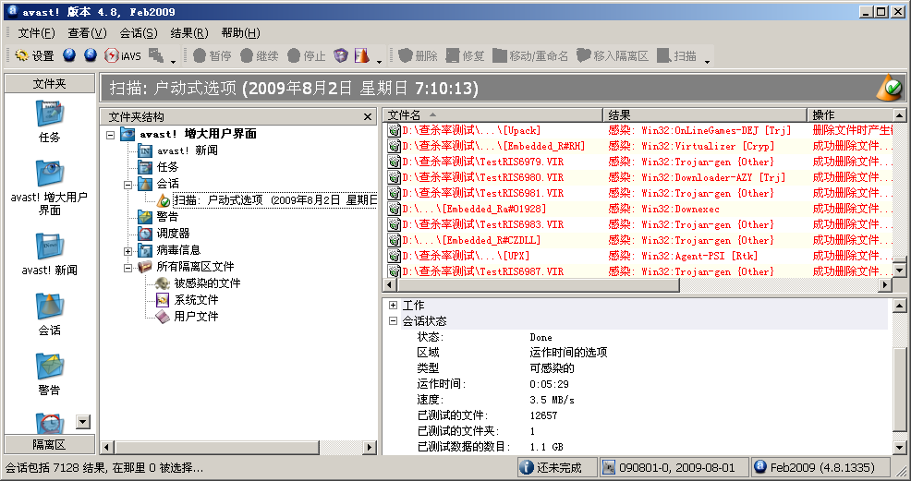The width and height of the screenshot is (911, 481).
Task: Select the [Embedded_Ra#01928] result row
Action: click(639, 209)
